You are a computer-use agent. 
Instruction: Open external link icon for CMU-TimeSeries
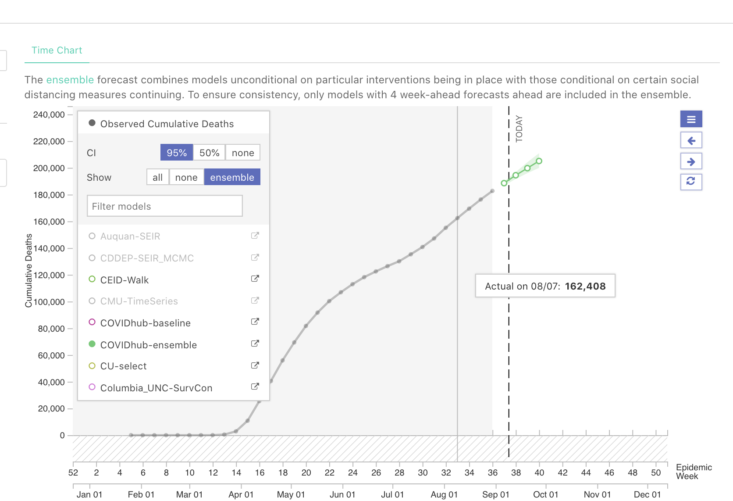coord(255,301)
